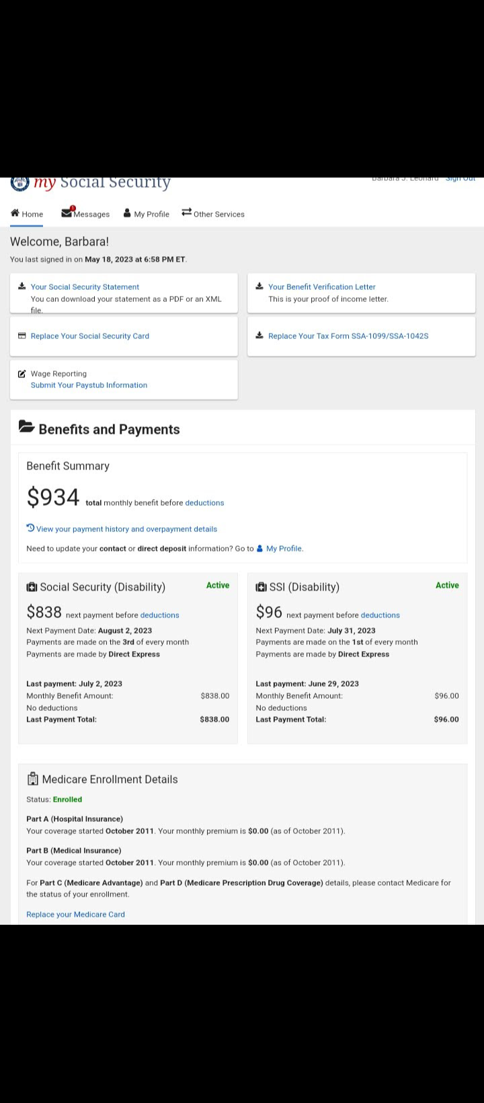
Task: Go to the My Profile tab
Action: click(147, 214)
